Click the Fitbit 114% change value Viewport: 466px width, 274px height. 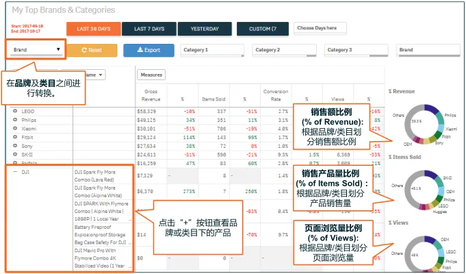coord(190,138)
